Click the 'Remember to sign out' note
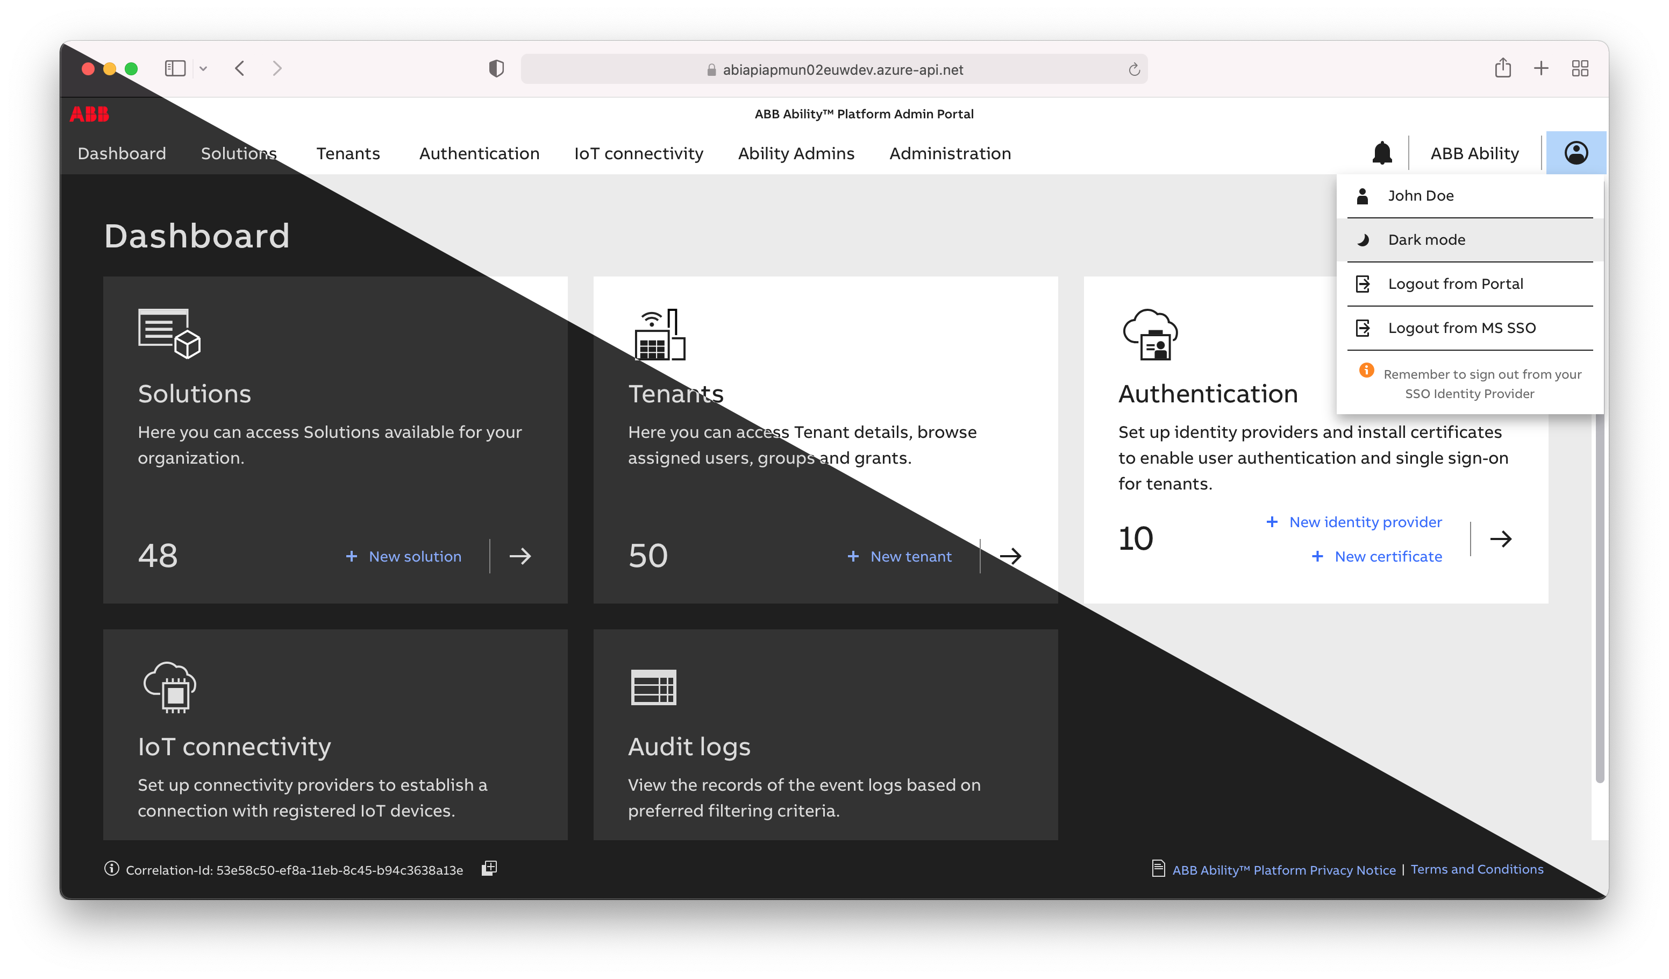Screen dimensions: 1669x979 (x=1482, y=384)
